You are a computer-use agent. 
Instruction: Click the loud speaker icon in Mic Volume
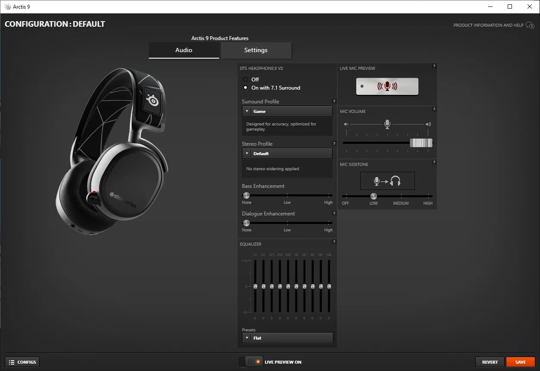(428, 124)
